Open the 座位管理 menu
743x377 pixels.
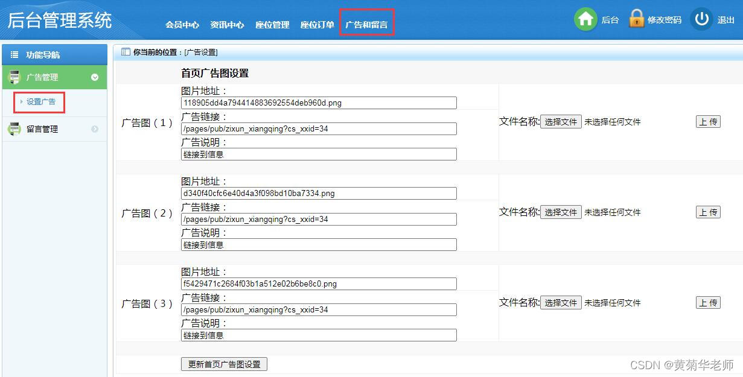(272, 25)
